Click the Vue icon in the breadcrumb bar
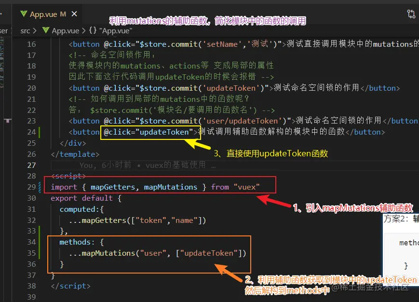The width and height of the screenshot is (419, 302). 46,30
